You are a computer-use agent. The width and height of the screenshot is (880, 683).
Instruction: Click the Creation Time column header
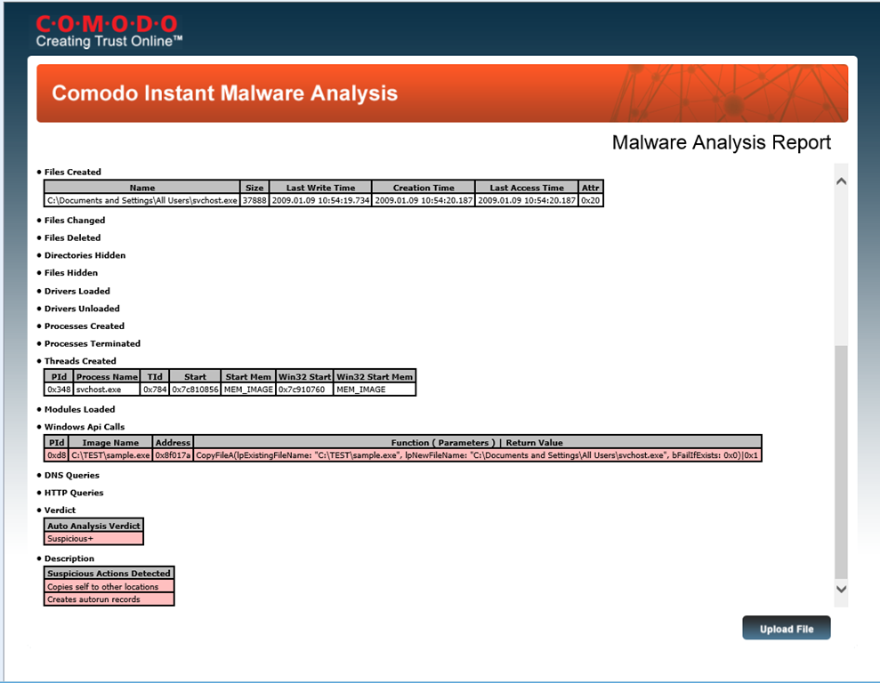(424, 188)
